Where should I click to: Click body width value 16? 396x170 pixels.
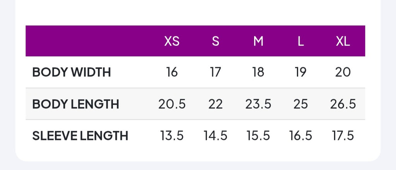172,72
